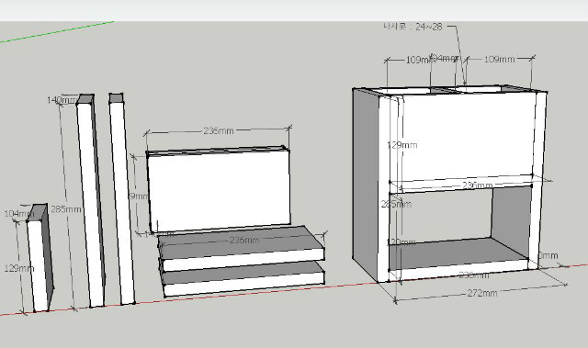The height and width of the screenshot is (348, 588).
Task: Click the 140mm dimension beside the tall boards
Action: (x=62, y=100)
